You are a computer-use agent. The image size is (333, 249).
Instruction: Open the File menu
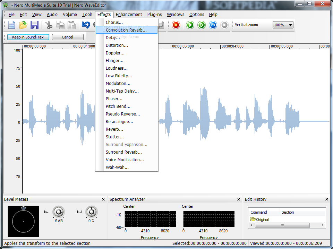11,15
